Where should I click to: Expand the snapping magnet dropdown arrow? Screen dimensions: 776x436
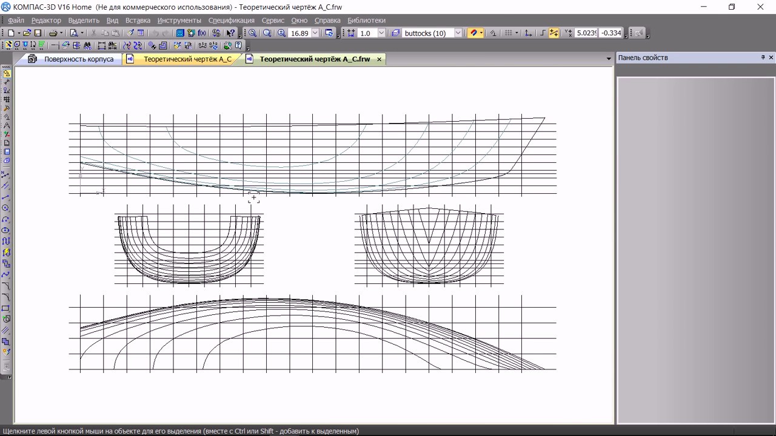(481, 33)
